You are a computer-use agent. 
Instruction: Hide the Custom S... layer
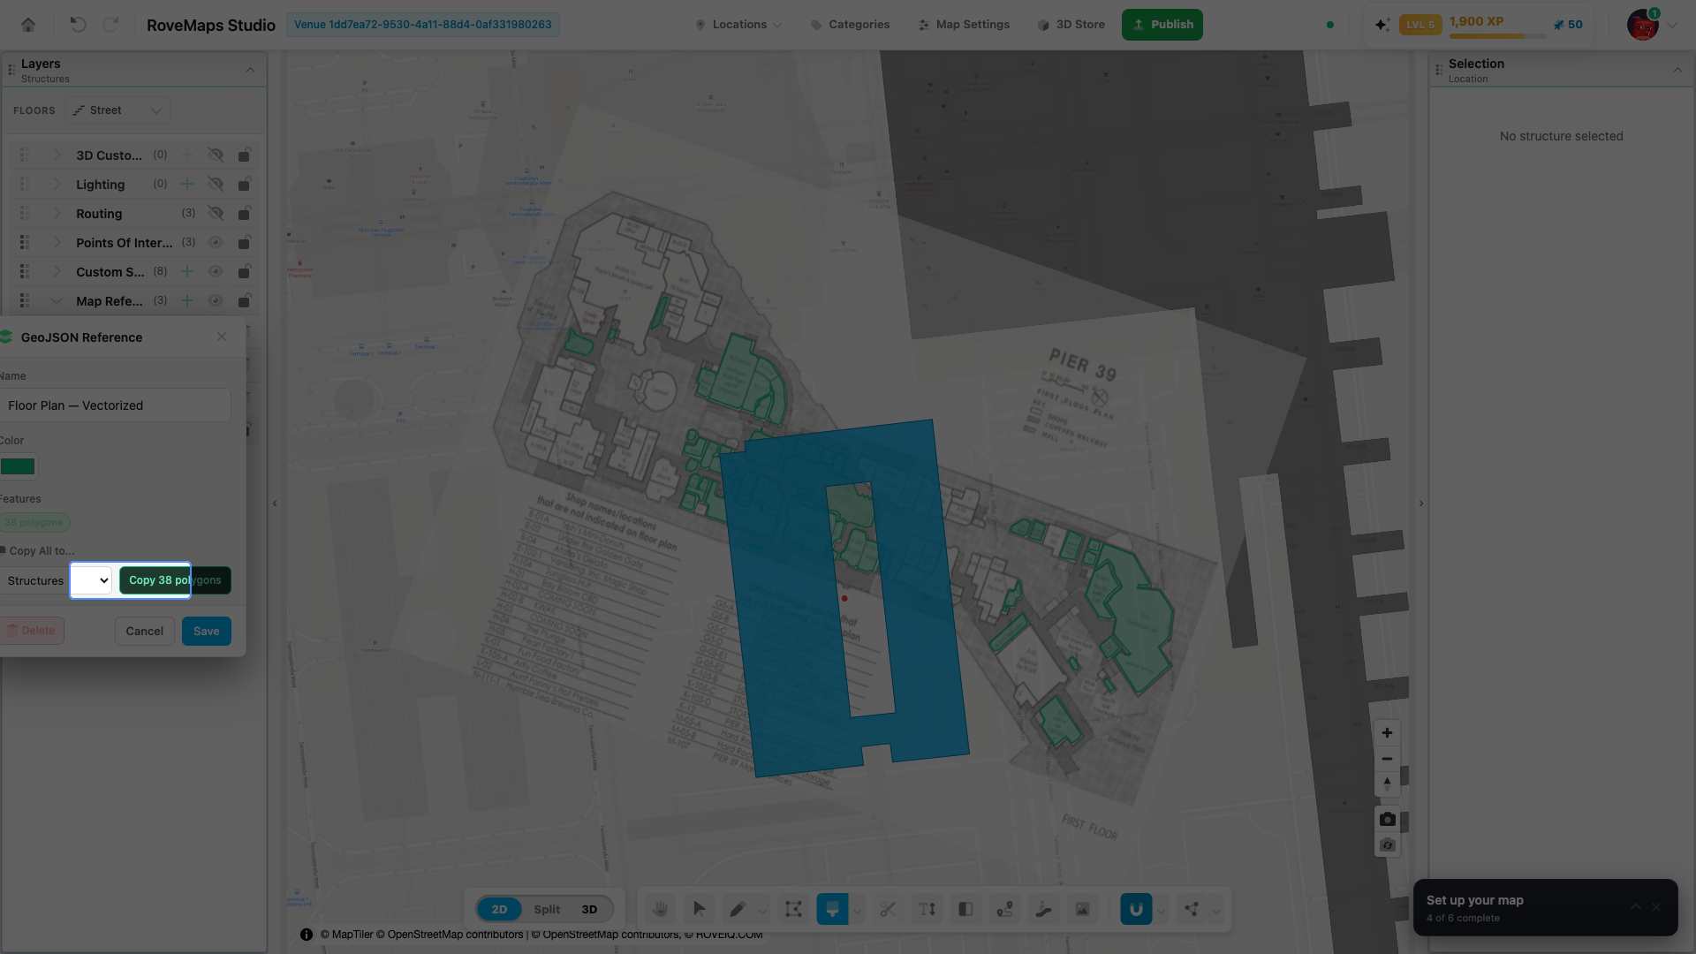(x=216, y=271)
